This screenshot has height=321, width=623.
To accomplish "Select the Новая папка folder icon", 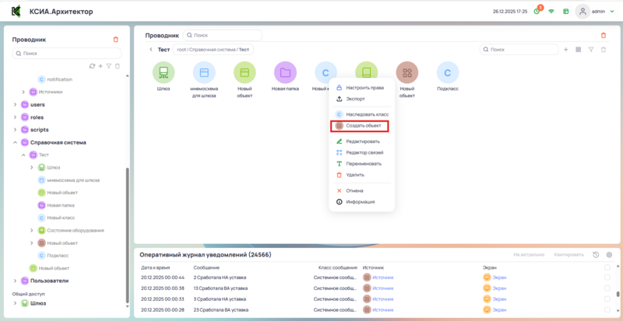I will [285, 73].
